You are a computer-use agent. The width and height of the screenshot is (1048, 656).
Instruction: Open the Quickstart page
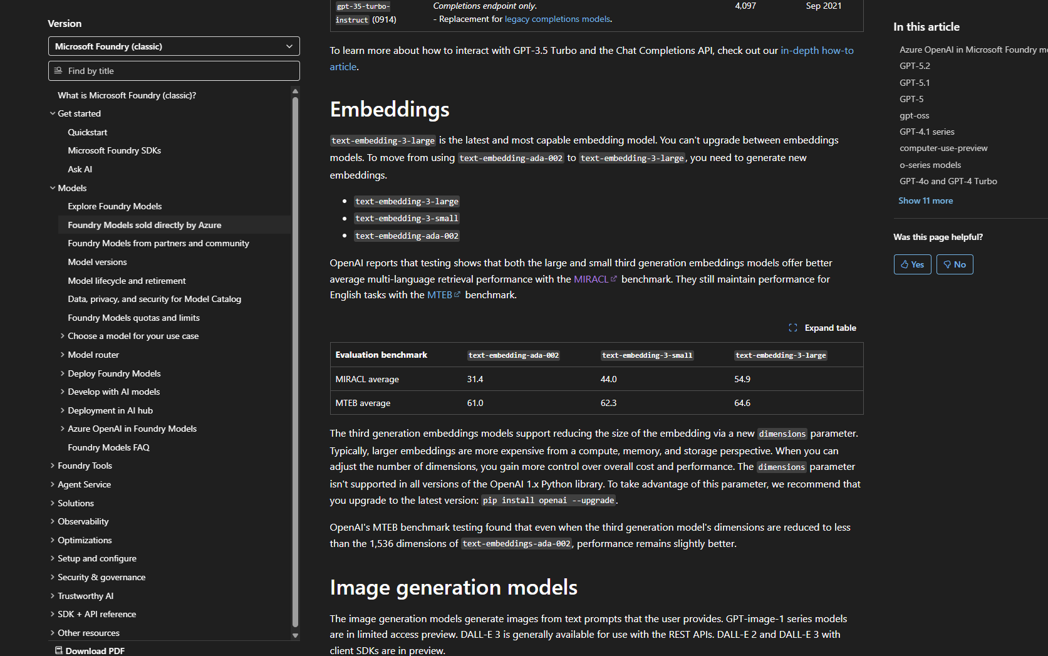point(88,132)
